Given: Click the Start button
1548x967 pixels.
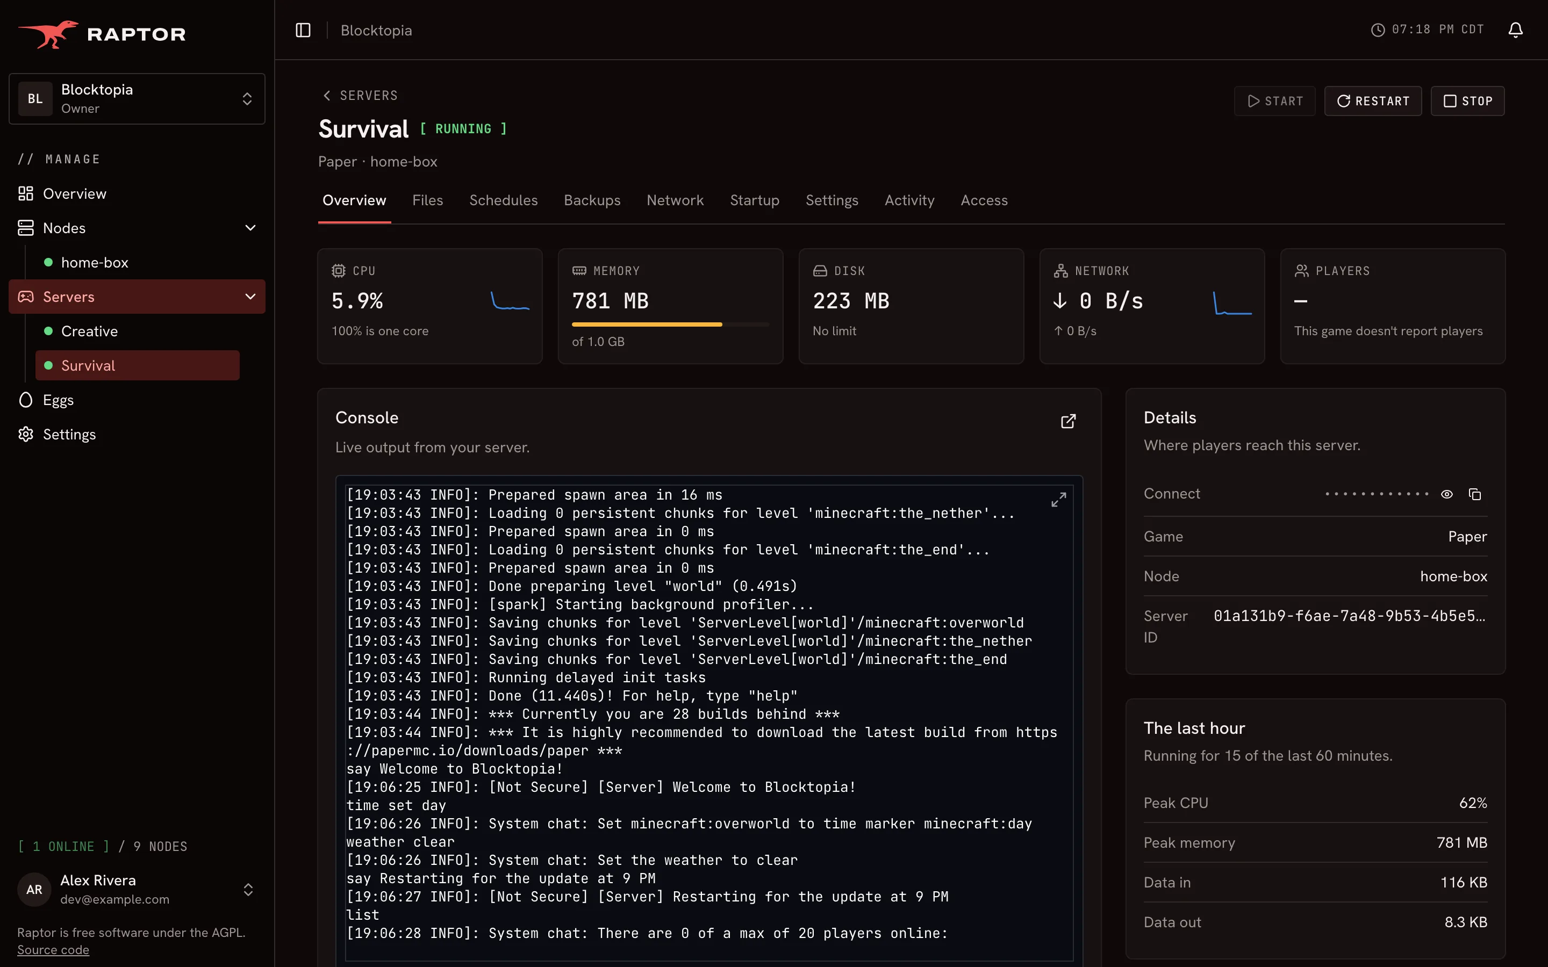Looking at the screenshot, I should (x=1274, y=101).
